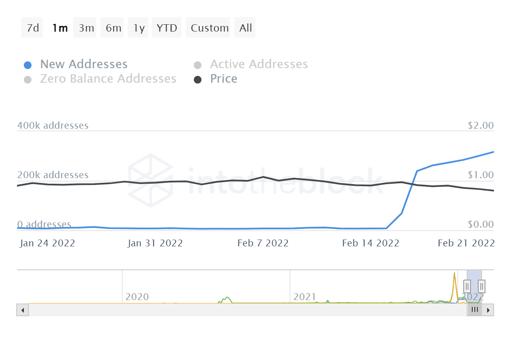Click the Active Addresses legend dot
511x341 pixels.
pyautogui.click(x=198, y=64)
